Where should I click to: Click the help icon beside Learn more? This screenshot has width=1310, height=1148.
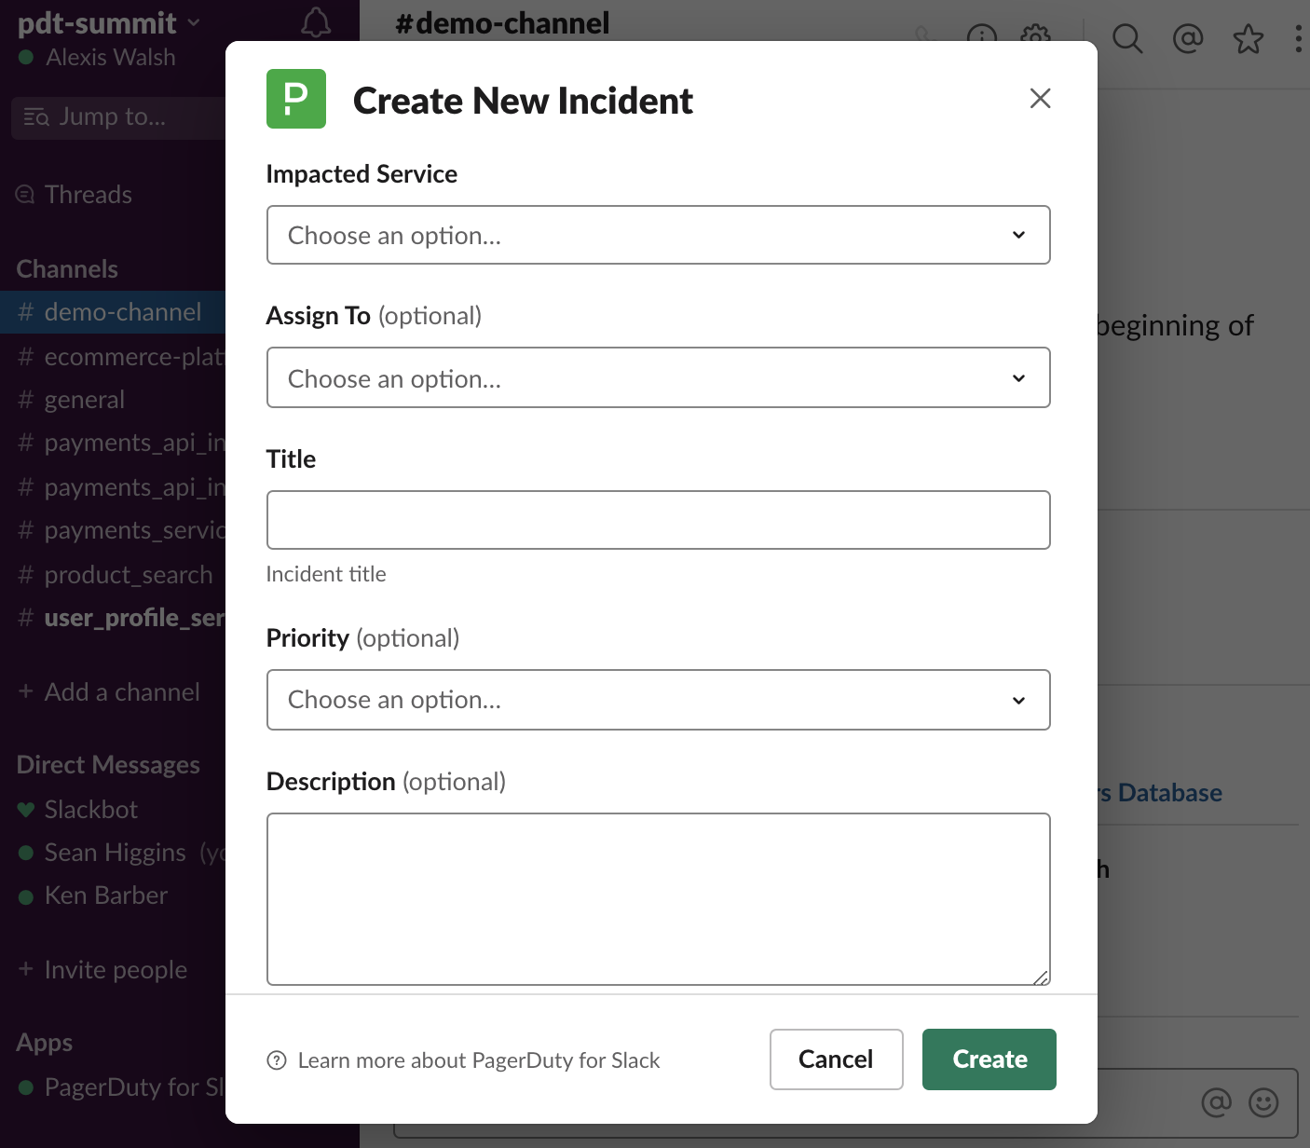tap(277, 1060)
